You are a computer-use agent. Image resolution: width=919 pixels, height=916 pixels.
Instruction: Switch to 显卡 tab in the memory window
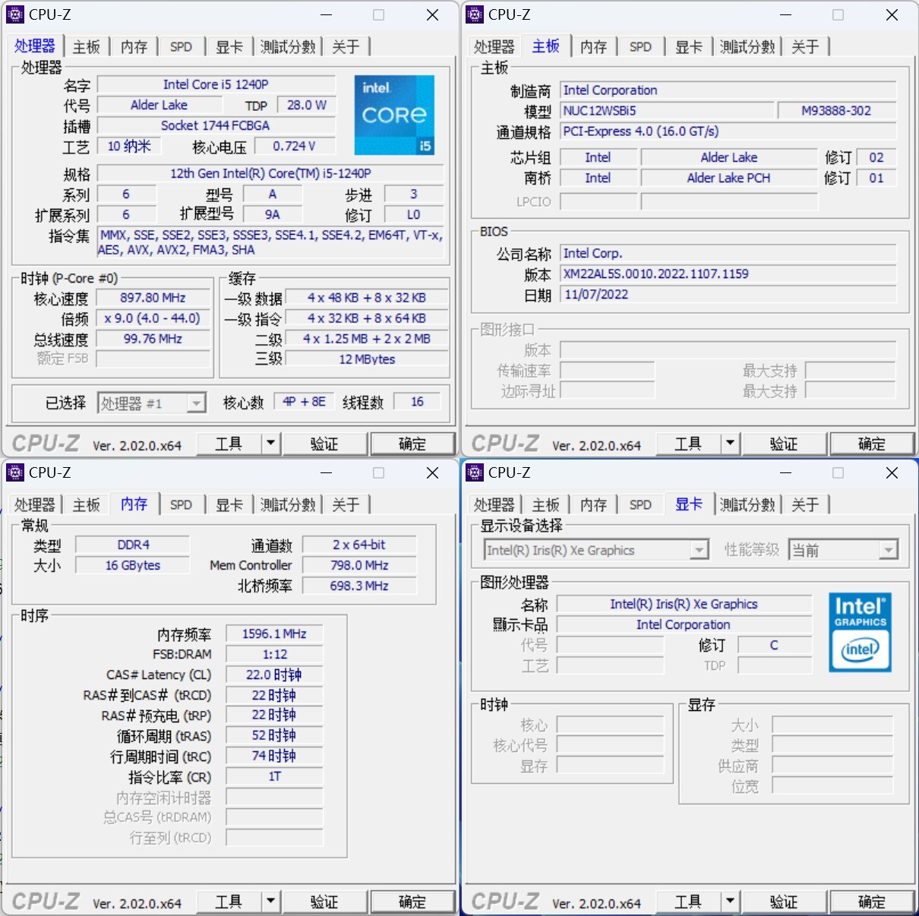(229, 505)
